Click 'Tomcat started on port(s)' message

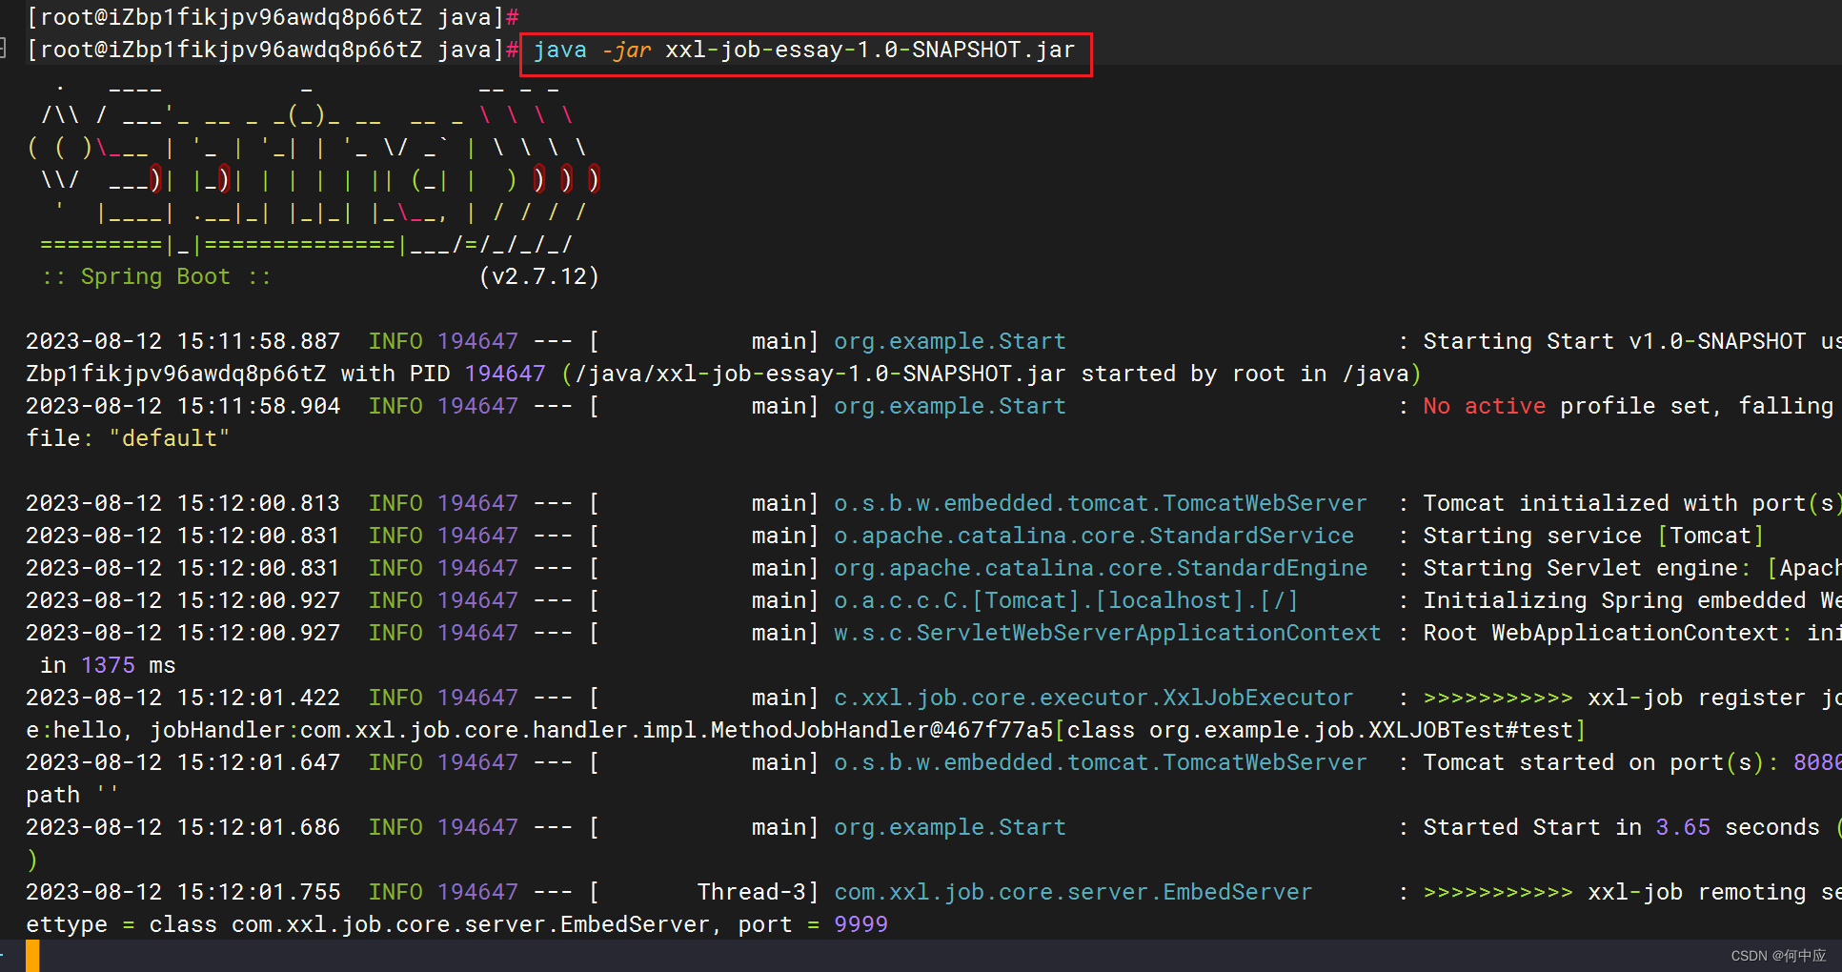pyautogui.click(x=1593, y=762)
